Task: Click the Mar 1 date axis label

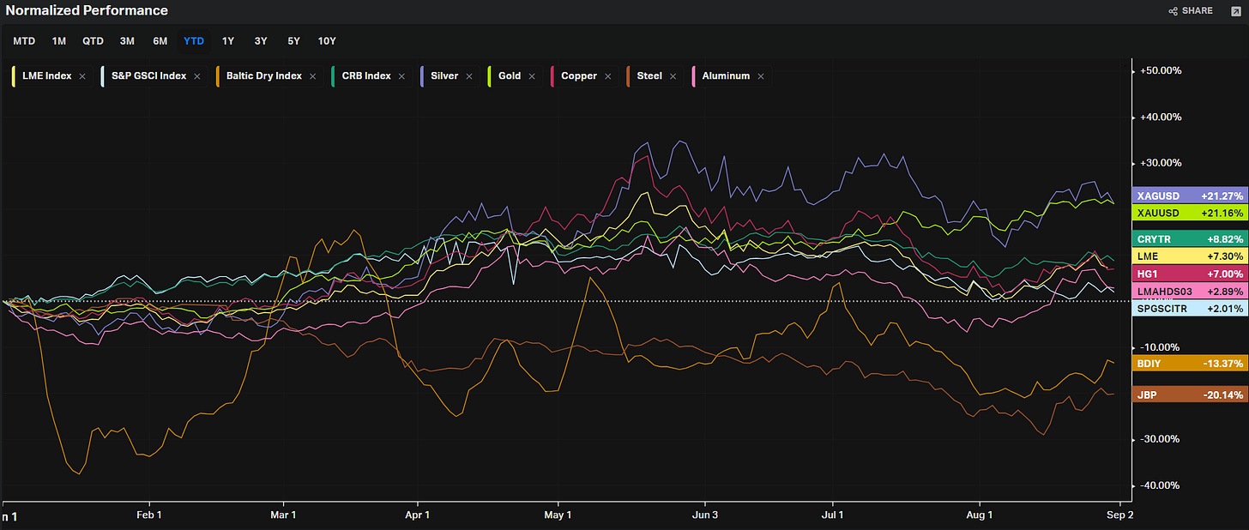Action: (x=282, y=515)
